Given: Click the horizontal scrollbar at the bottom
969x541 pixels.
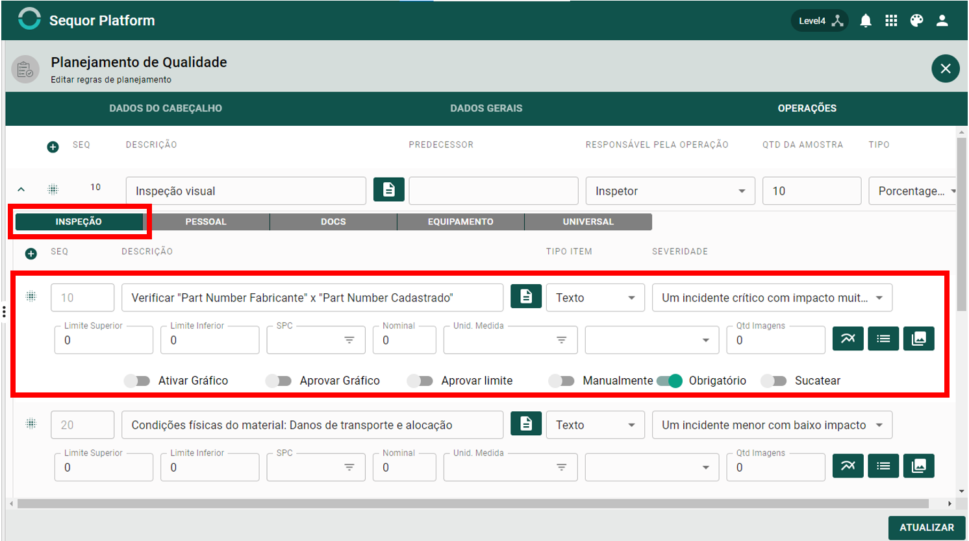Looking at the screenshot, I should pyautogui.click(x=473, y=503).
